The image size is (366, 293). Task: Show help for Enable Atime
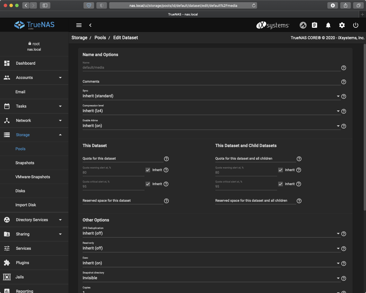point(344,126)
